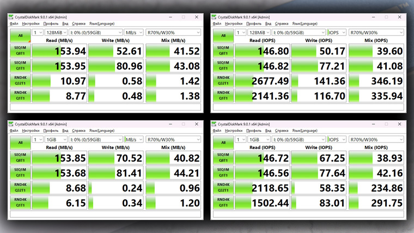Screen dimensions: 414x233
Task: Run RND4K Q1T1 test beside the 2141.36 result
Action: tap(223, 95)
